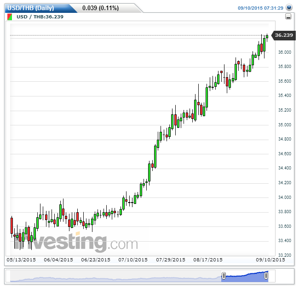Click the unselected light navigator area

(115, 277)
